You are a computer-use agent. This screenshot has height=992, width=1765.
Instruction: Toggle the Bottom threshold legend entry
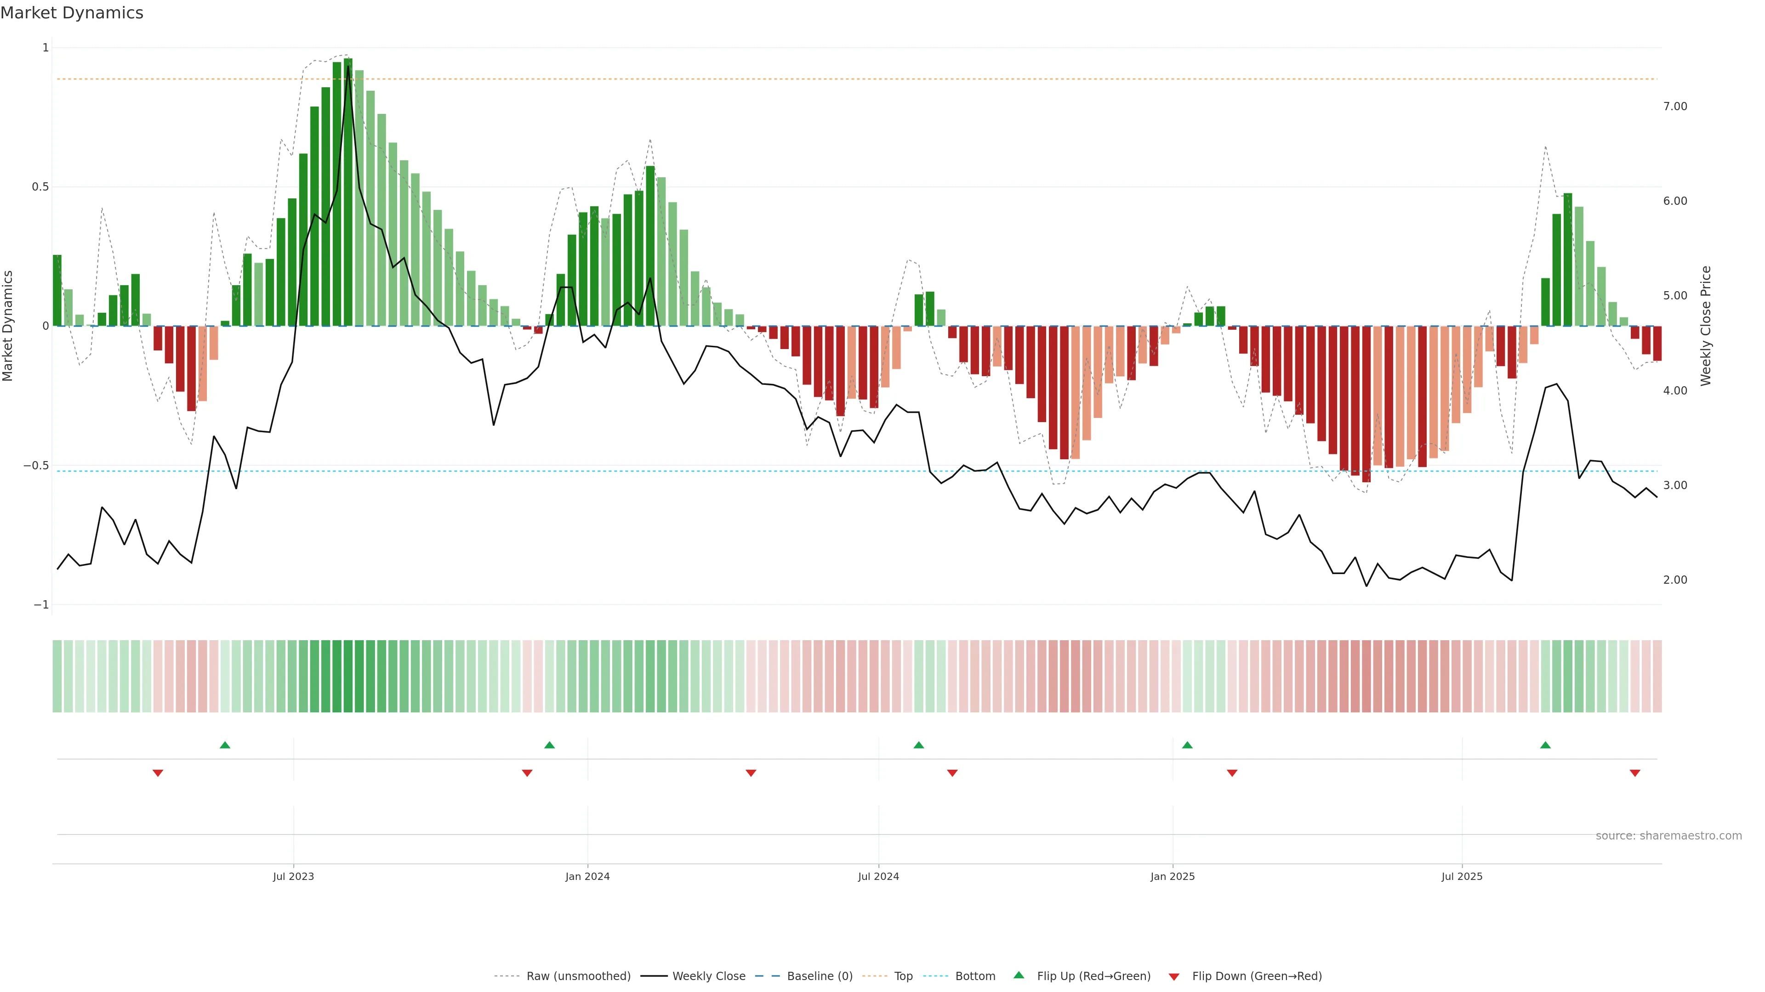(975, 976)
